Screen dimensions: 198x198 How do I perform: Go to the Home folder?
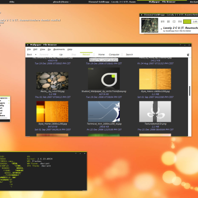101,54
